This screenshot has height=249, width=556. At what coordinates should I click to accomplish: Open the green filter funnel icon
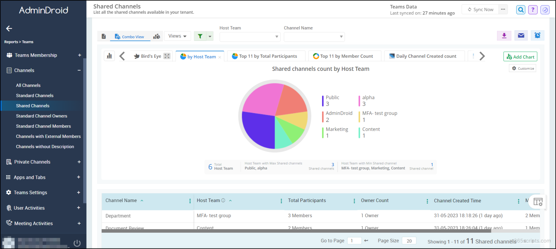click(x=199, y=36)
